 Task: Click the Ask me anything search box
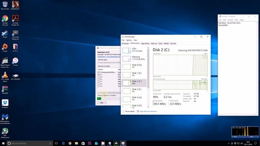pos(30,143)
